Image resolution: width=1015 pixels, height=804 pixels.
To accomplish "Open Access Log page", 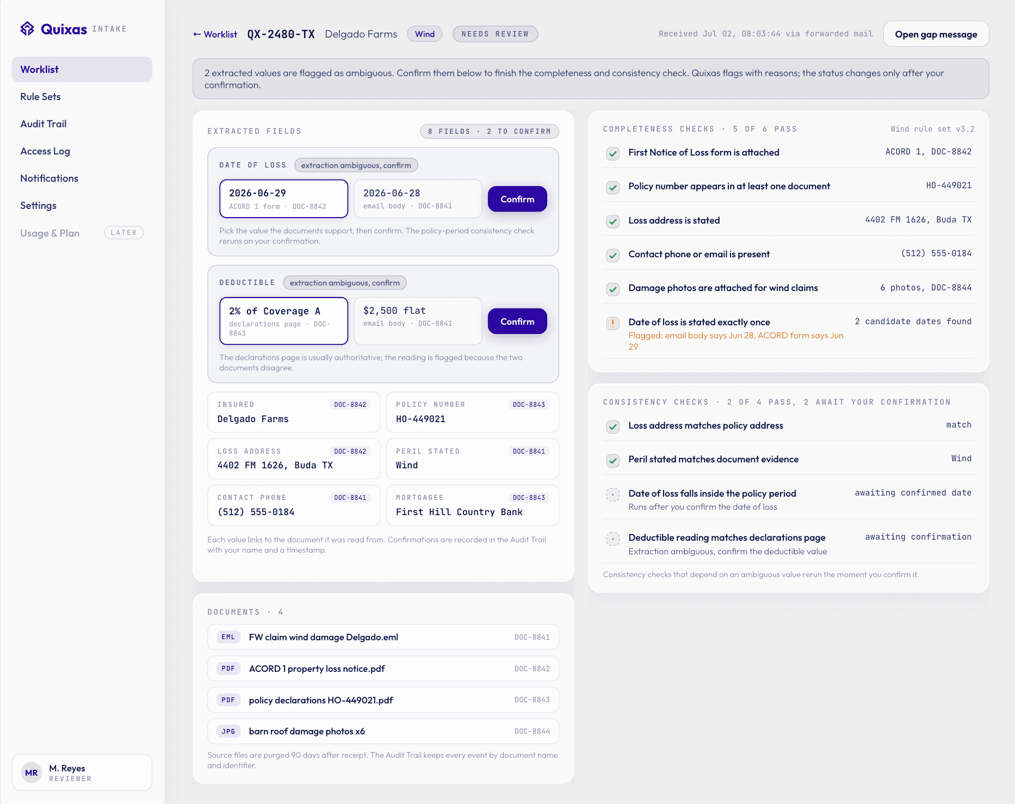I will pos(82,151).
